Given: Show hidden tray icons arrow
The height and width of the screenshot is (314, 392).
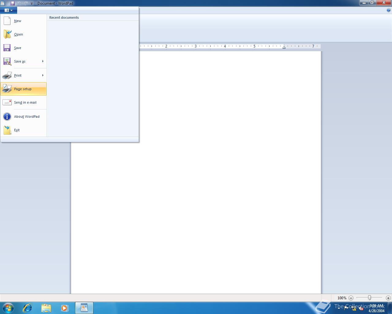Looking at the screenshot, I should pyautogui.click(x=339, y=308).
